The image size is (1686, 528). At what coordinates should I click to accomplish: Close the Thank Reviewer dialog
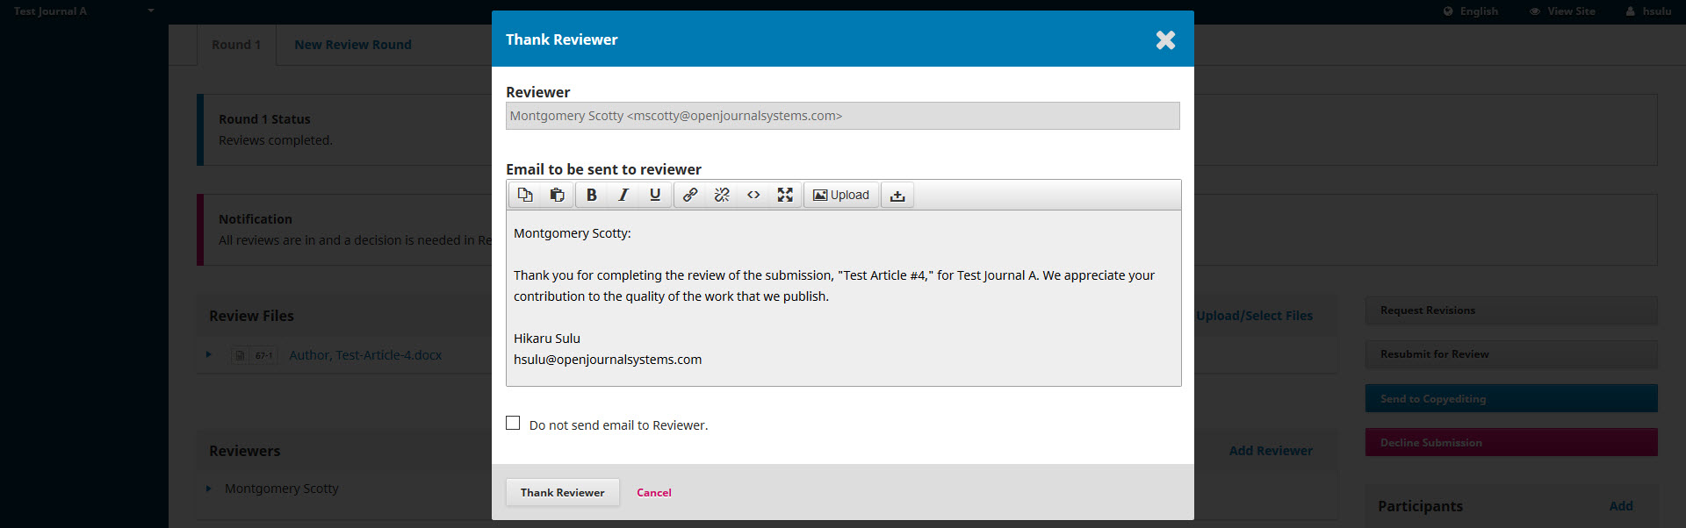pos(1165,39)
